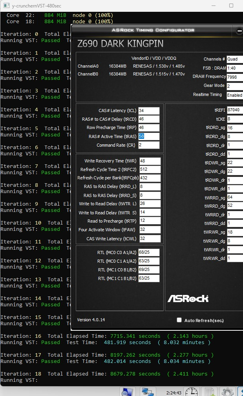The image size is (243, 396).
Task: Minimize the ASRock Timing Configurator panel
Action: pyautogui.click(x=239, y=31)
